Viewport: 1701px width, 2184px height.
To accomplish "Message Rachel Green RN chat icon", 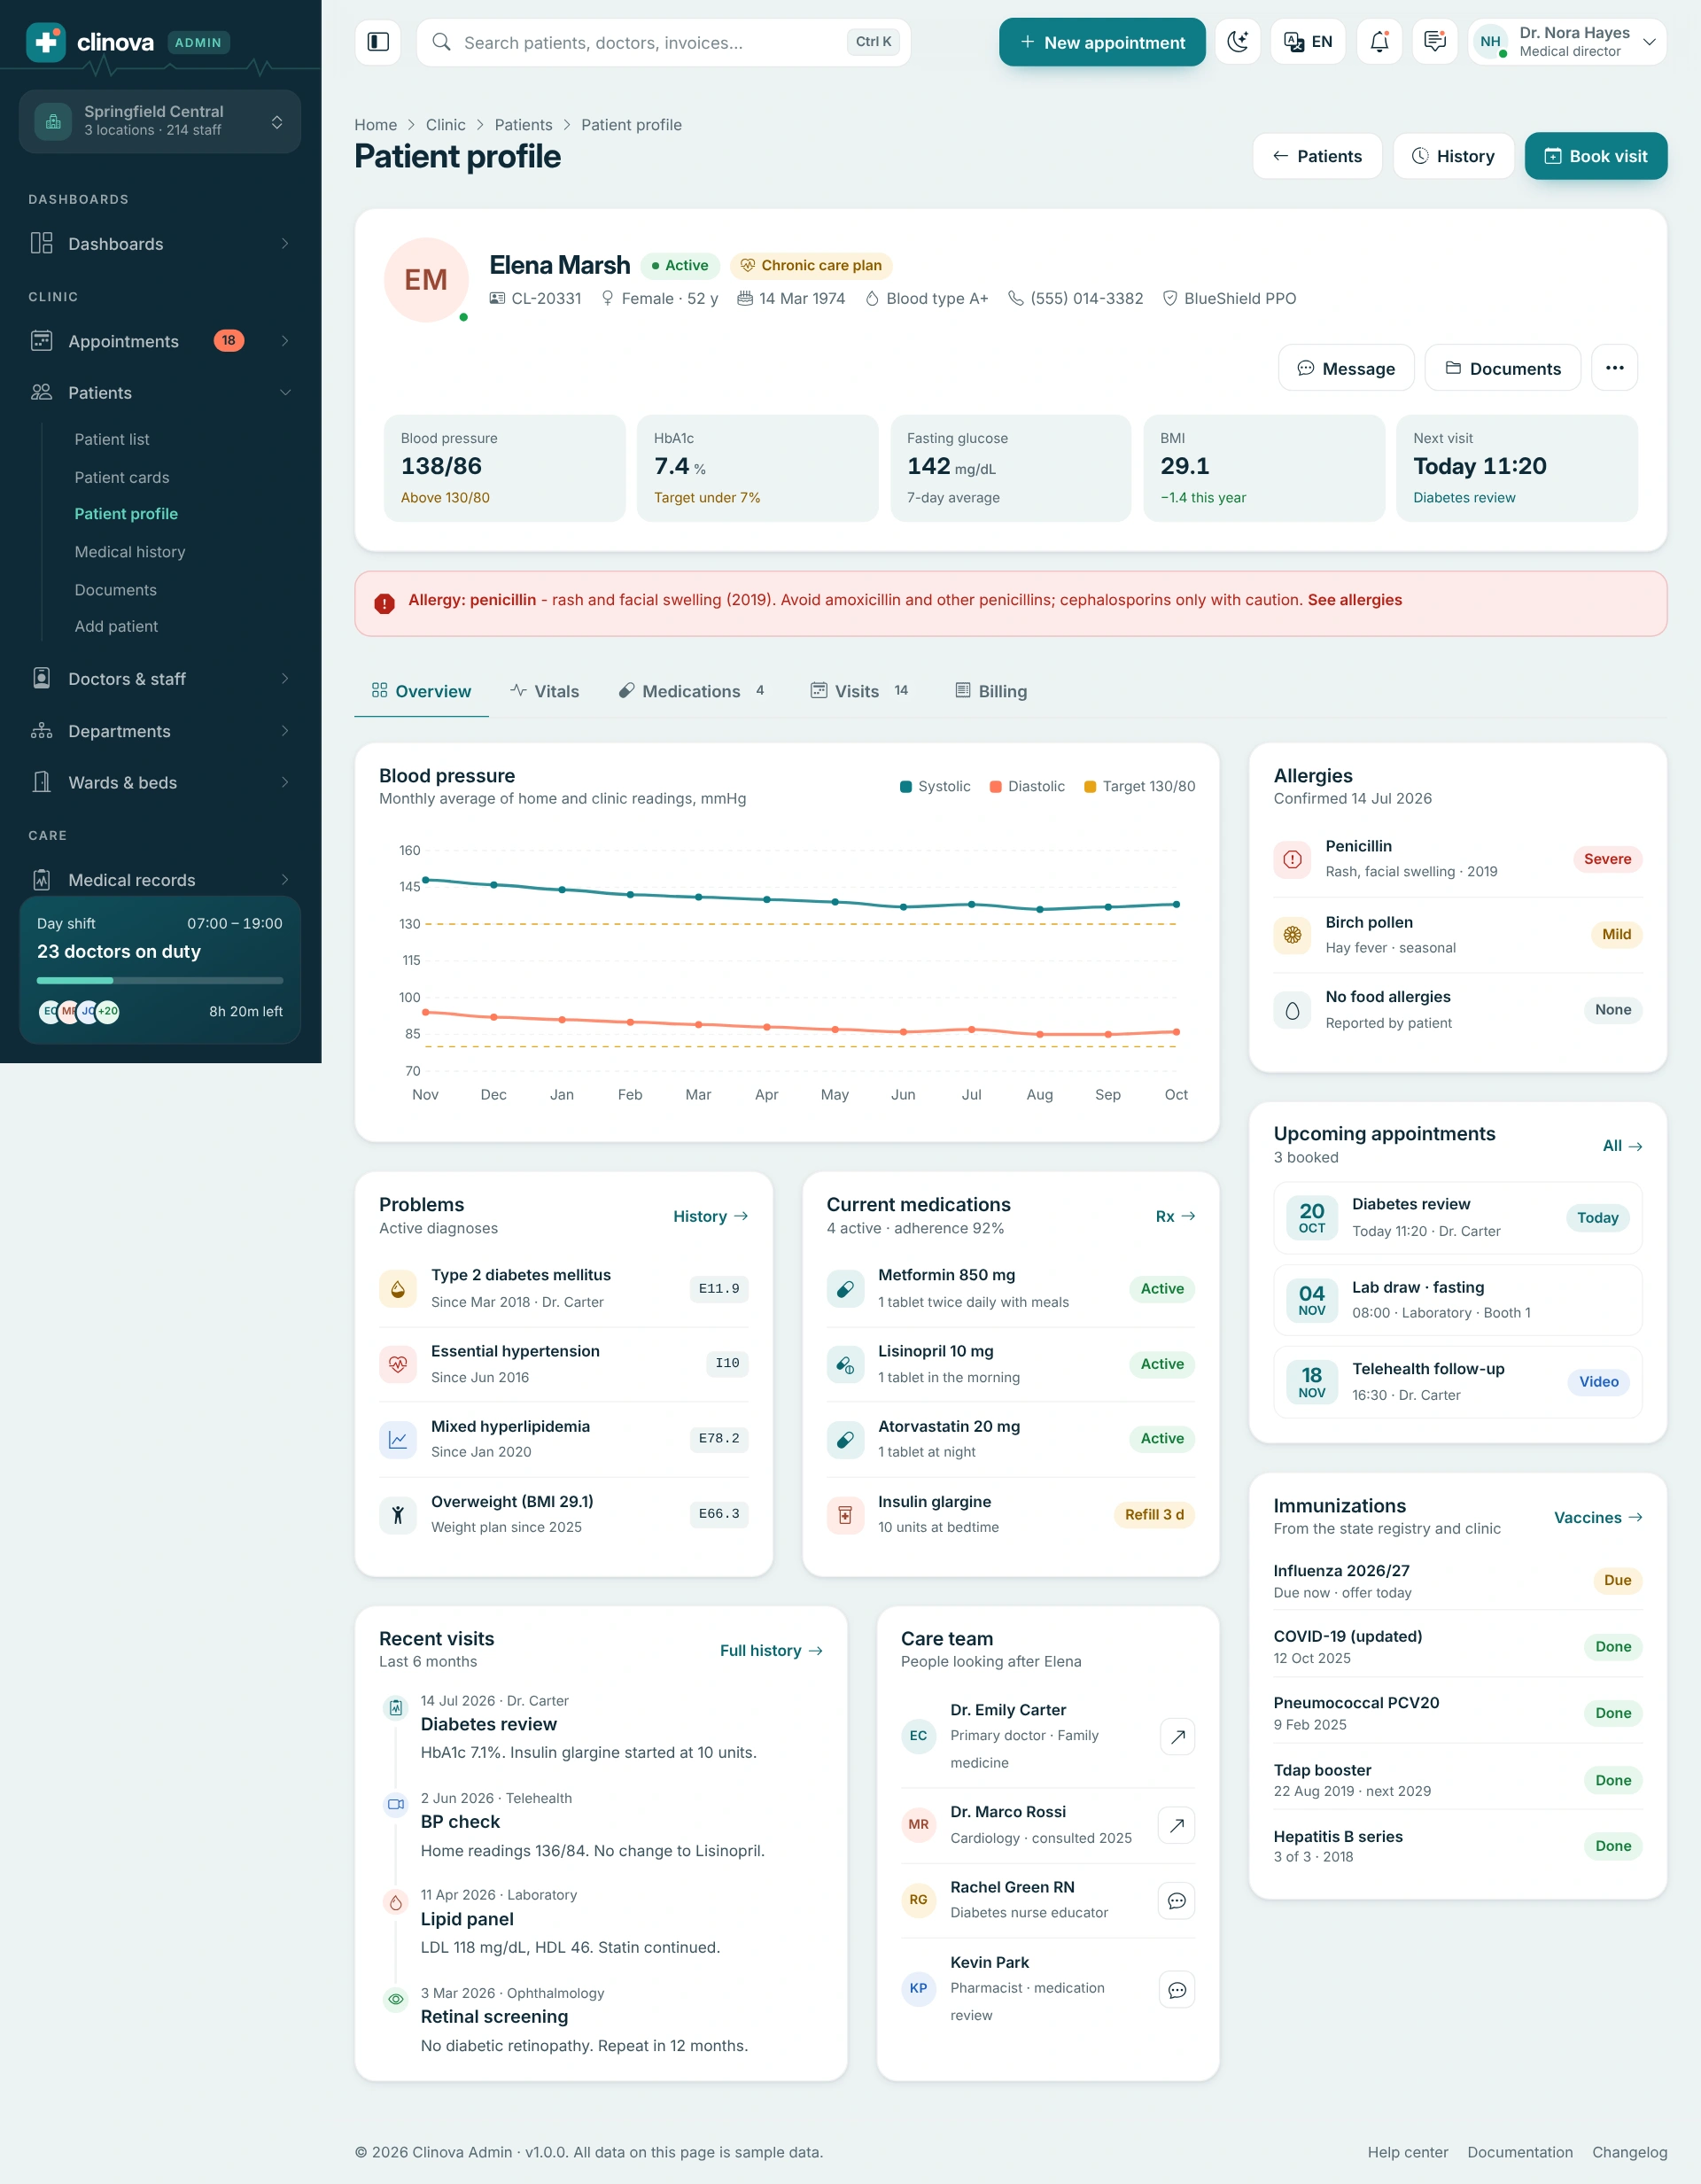I will [x=1177, y=1901].
